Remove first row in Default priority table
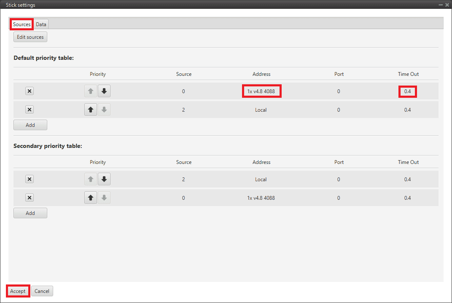The height and width of the screenshot is (303, 452). (30, 91)
